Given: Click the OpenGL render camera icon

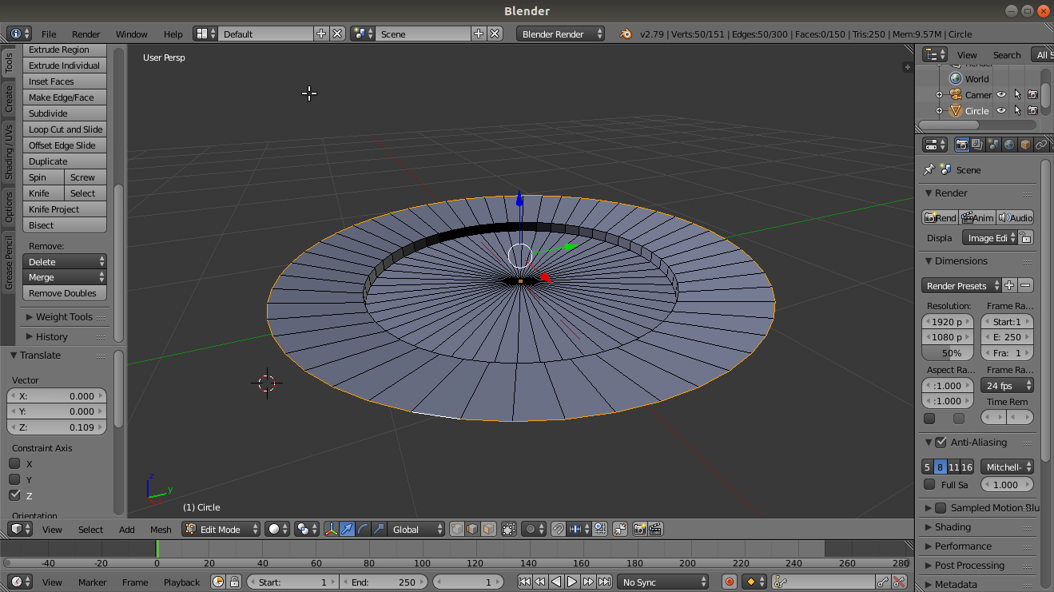Looking at the screenshot, I should pyautogui.click(x=639, y=529).
